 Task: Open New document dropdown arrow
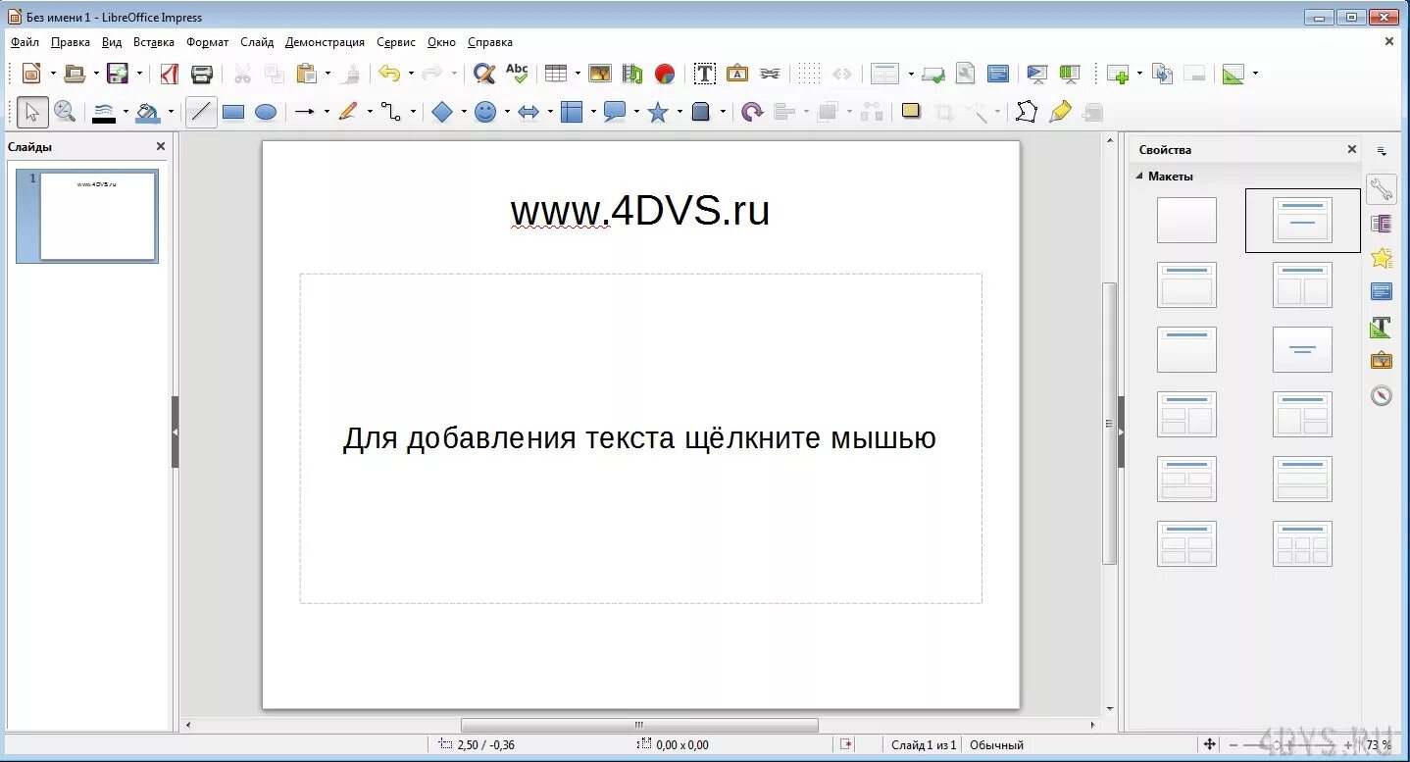point(53,74)
